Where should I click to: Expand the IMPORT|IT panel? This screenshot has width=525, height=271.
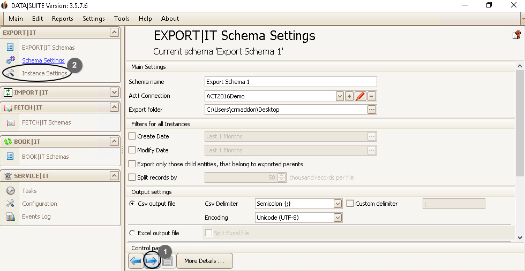click(x=114, y=92)
